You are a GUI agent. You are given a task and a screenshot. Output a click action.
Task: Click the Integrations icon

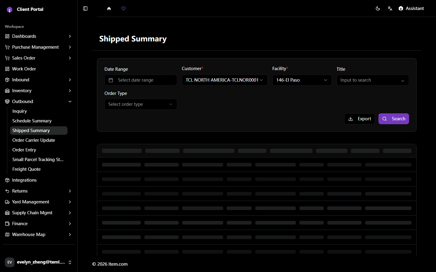[7, 180]
